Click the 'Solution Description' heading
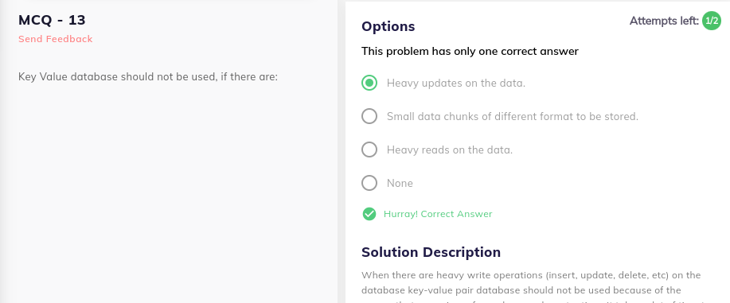The height and width of the screenshot is (303, 730). (x=431, y=252)
